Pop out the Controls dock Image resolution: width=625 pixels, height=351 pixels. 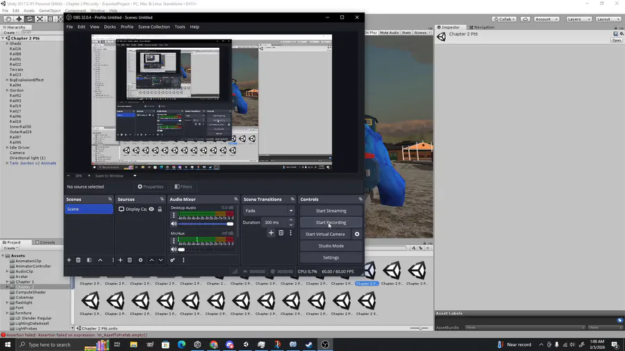[360, 199]
